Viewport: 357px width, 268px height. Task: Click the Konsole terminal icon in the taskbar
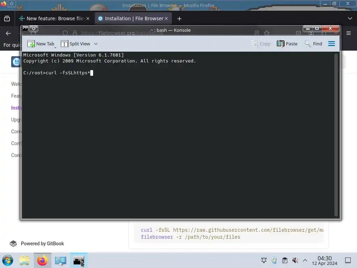click(x=78, y=260)
